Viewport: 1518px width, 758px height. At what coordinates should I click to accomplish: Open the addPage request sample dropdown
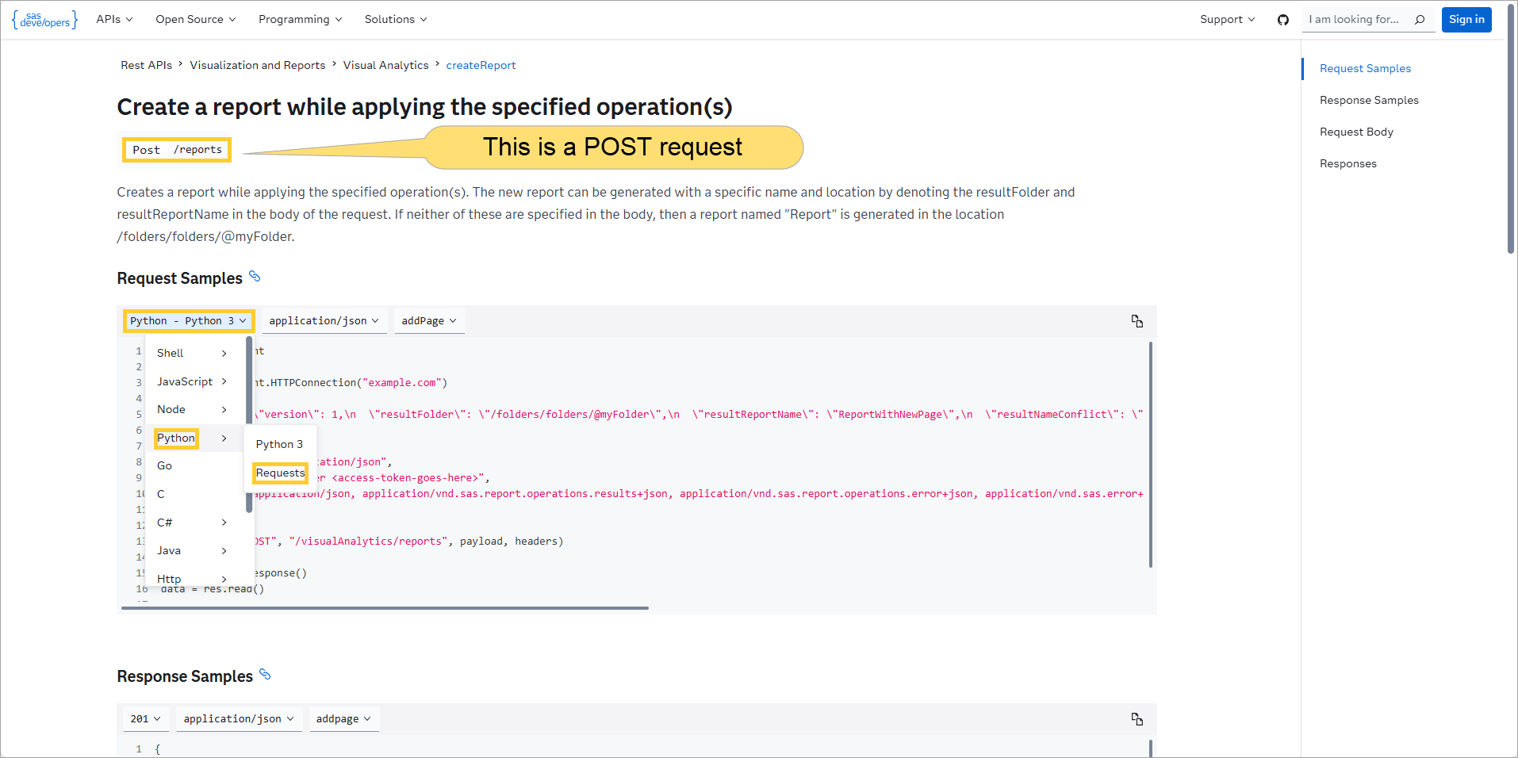point(429,321)
